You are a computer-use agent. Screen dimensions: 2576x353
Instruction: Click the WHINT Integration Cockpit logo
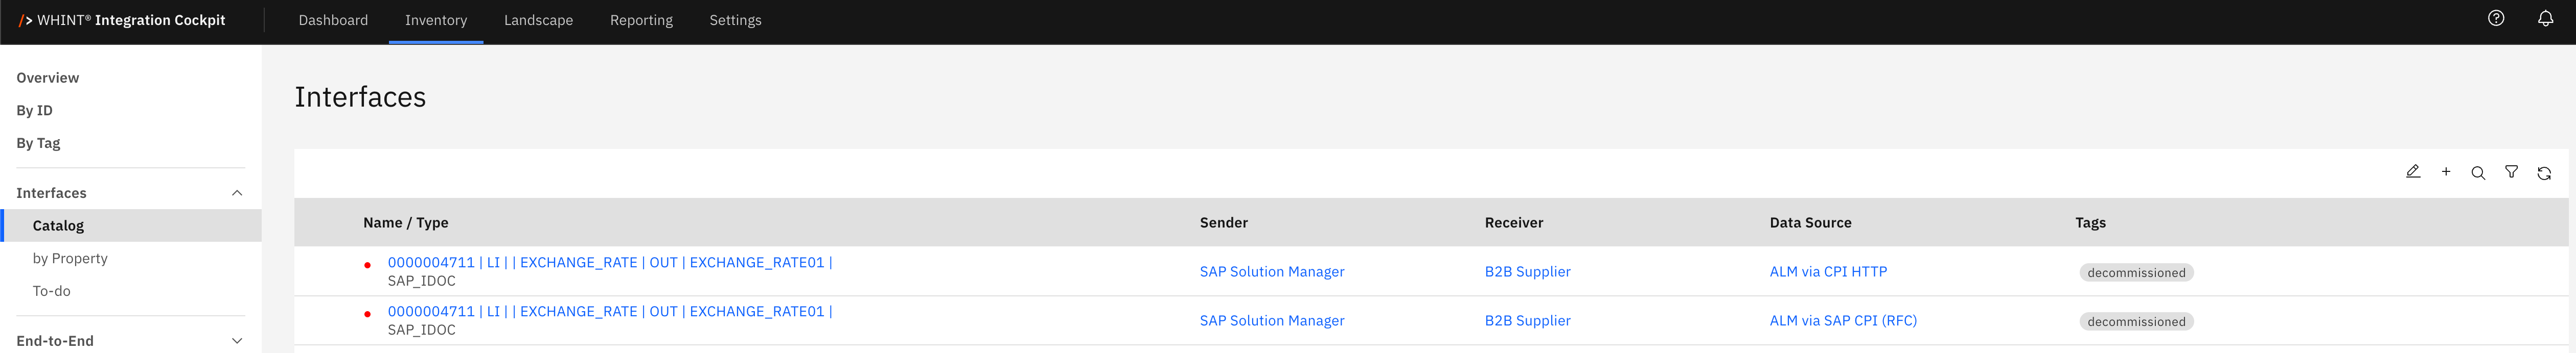pyautogui.click(x=122, y=20)
